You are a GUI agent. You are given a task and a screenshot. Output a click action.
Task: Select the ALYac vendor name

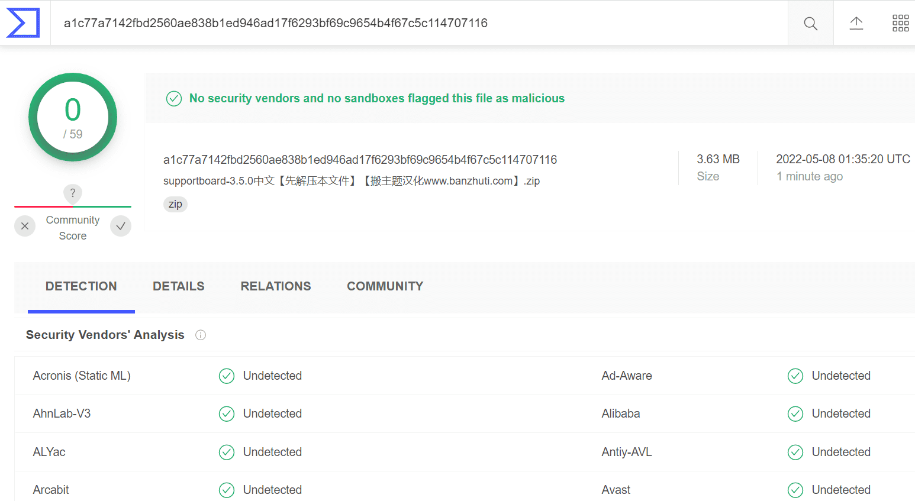(x=49, y=452)
